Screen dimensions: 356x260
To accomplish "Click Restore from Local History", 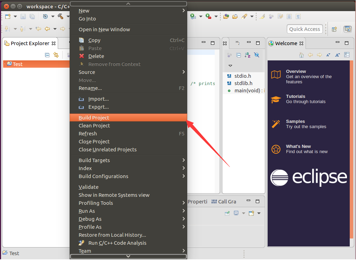I will point(128,235).
